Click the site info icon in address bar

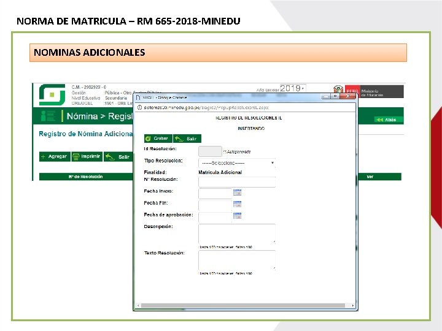(x=139, y=107)
